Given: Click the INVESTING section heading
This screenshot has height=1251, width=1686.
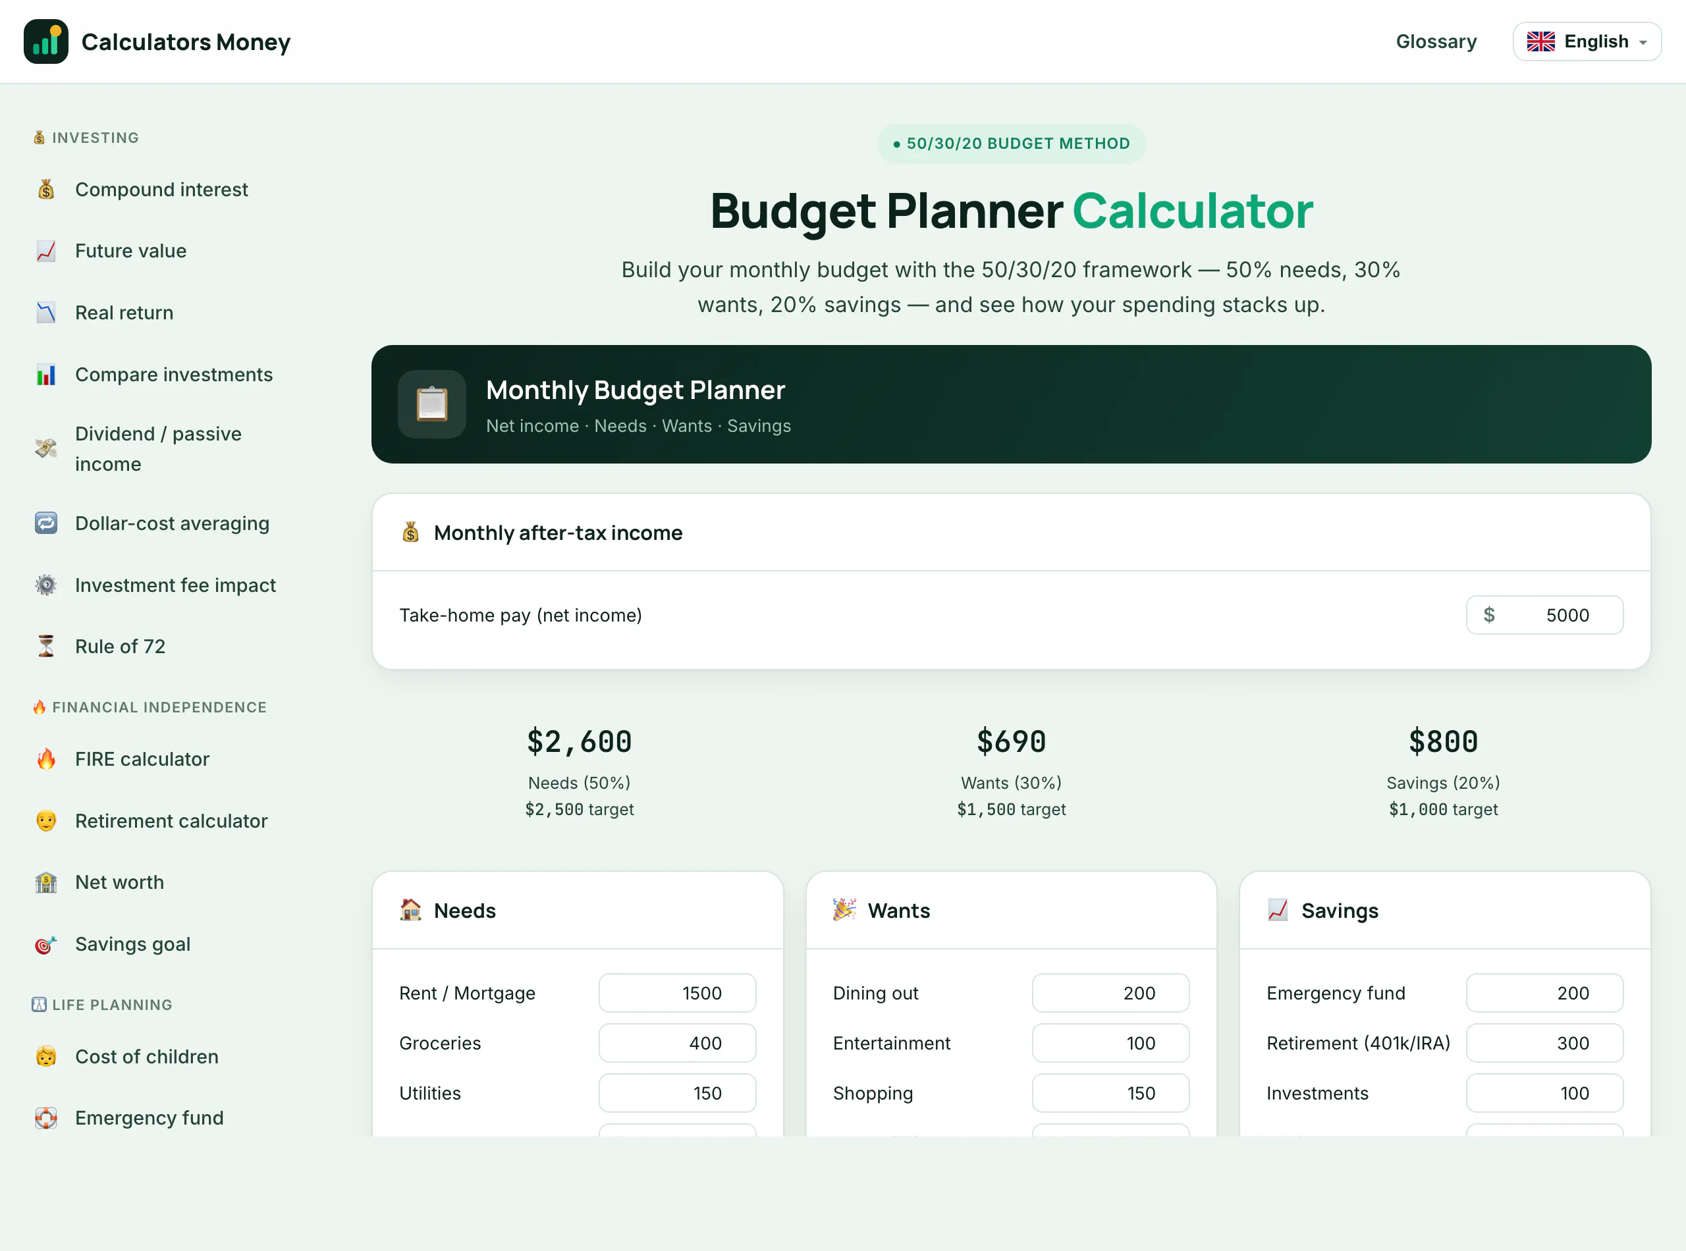Looking at the screenshot, I should [x=86, y=138].
